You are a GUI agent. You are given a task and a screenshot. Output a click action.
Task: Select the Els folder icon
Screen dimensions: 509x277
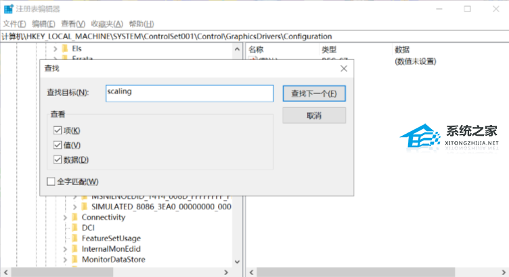[65, 49]
